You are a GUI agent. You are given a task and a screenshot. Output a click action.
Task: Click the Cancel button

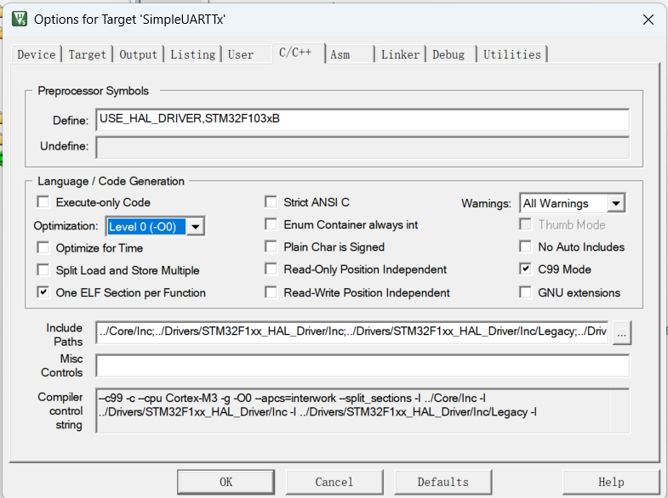pyautogui.click(x=334, y=482)
